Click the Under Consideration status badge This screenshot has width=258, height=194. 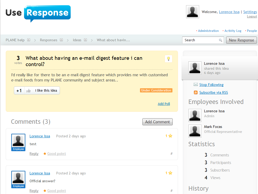tap(156, 90)
